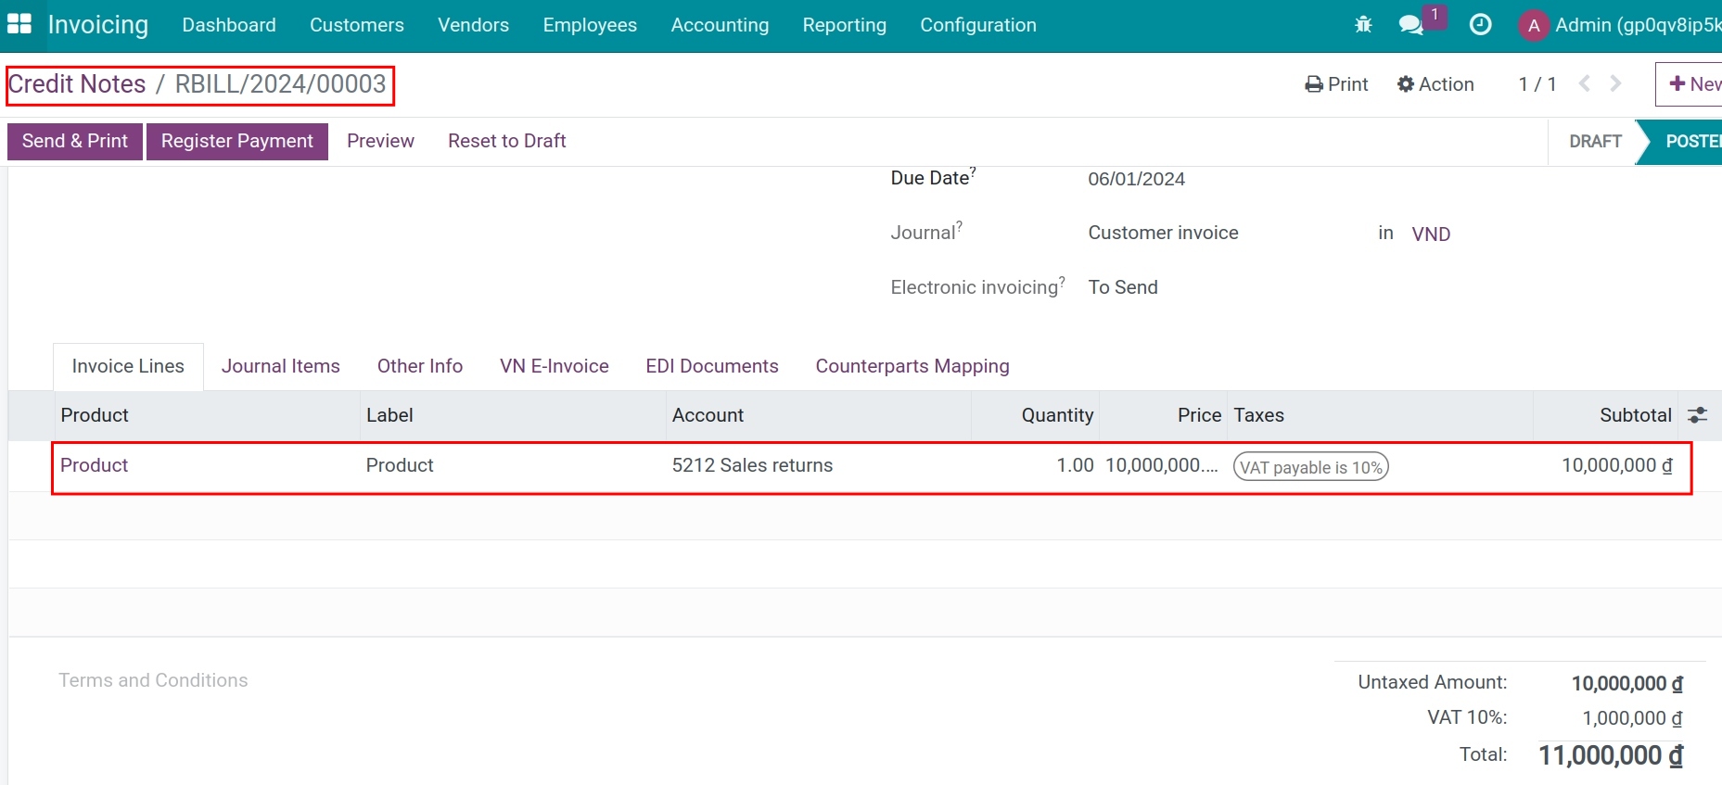Click the Total amount 11,000,000 ₫

pos(1611,755)
